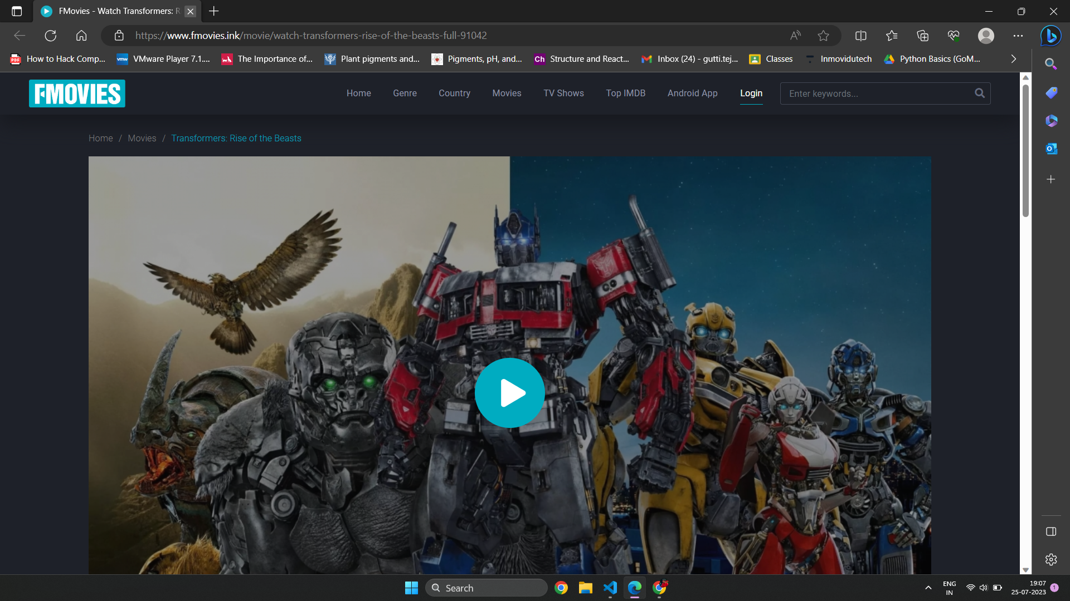This screenshot has height=601, width=1070.
Task: Open VMware Player 7.1 bookmark
Action: tap(163, 59)
